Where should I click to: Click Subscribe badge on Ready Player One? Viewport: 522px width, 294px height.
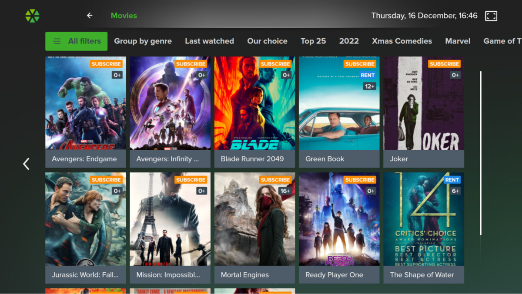click(x=360, y=180)
